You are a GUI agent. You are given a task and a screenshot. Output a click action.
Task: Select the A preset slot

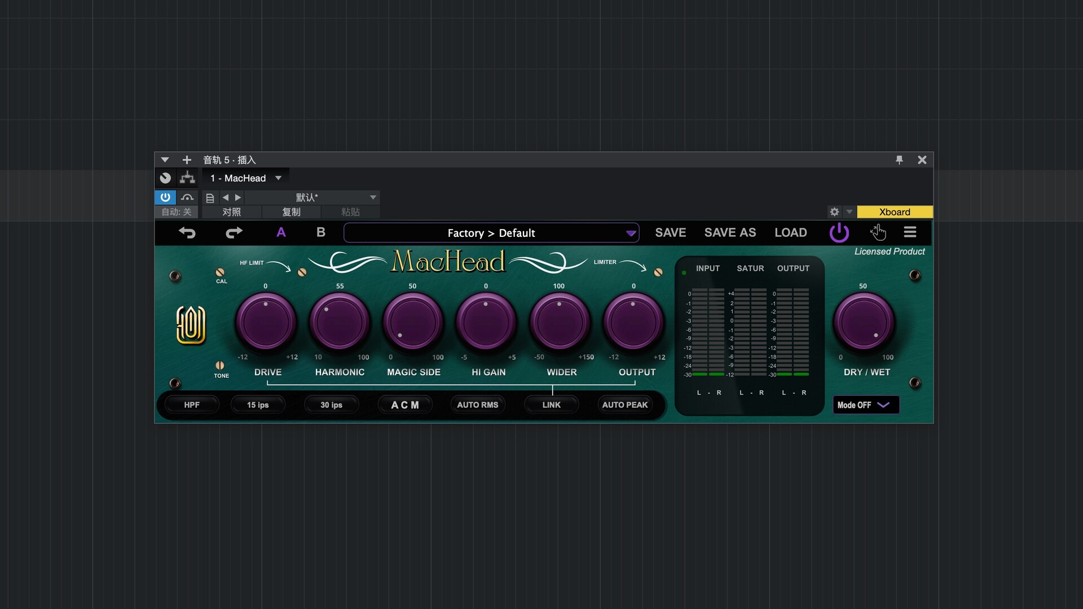click(x=281, y=232)
